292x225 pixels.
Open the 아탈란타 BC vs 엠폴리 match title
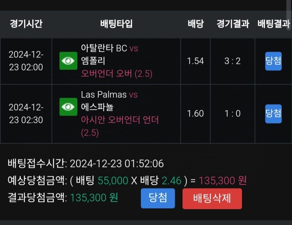[109, 54]
